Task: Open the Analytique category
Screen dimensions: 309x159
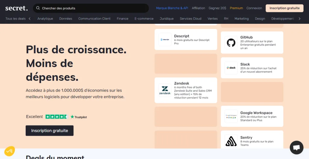Action: (x=45, y=18)
